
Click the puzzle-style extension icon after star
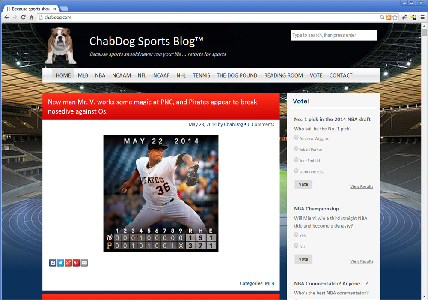404,17
